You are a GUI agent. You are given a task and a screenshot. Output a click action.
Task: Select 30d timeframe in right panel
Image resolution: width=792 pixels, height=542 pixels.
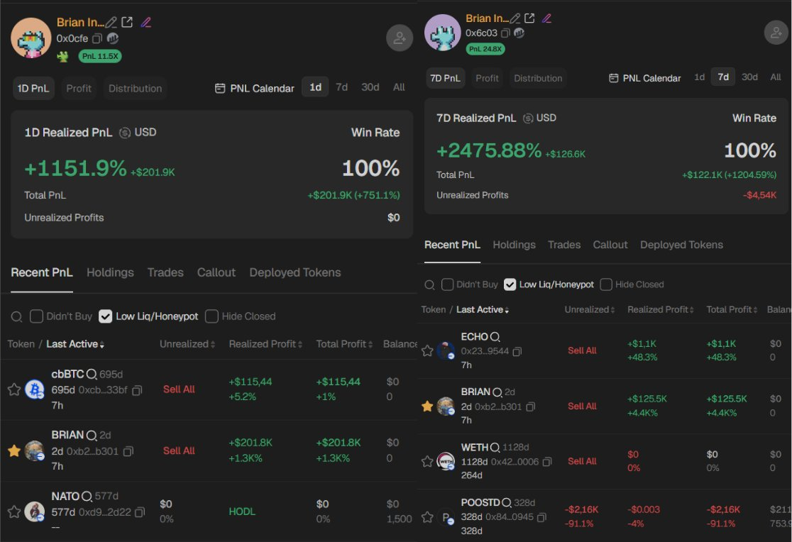click(x=749, y=77)
